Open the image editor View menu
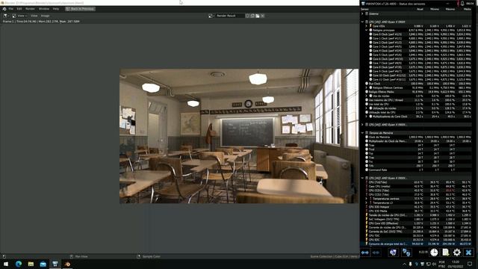The image size is (478, 269). [34, 16]
